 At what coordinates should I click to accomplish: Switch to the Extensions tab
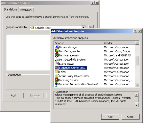26,10
